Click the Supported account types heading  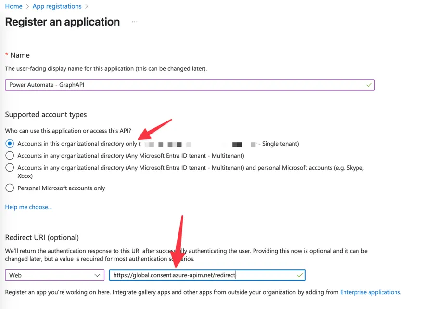[46, 115]
